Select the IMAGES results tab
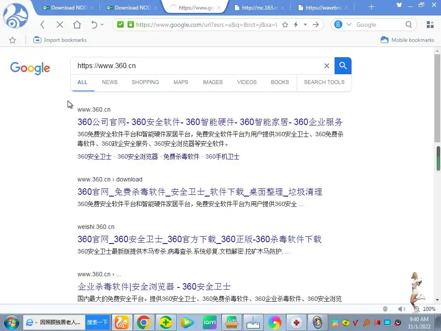Viewport: 441px width, 331px height. click(x=213, y=82)
